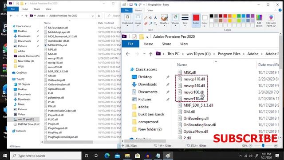Switch to the View tab in Paint
This screenshot has width=284, height=160.
150,10
